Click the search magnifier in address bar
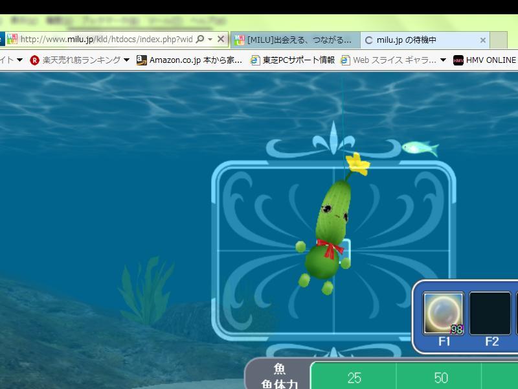The image size is (518, 389). pyautogui.click(x=200, y=40)
